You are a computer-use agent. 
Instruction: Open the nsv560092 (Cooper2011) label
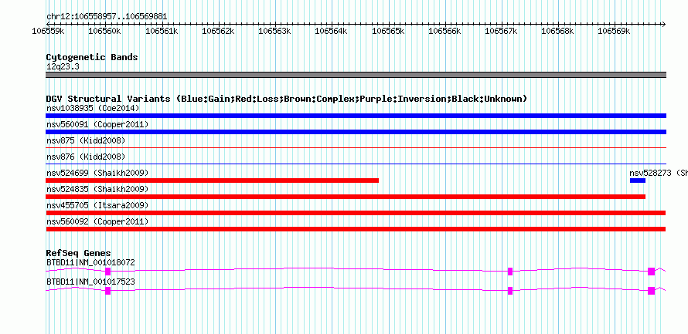(x=97, y=222)
